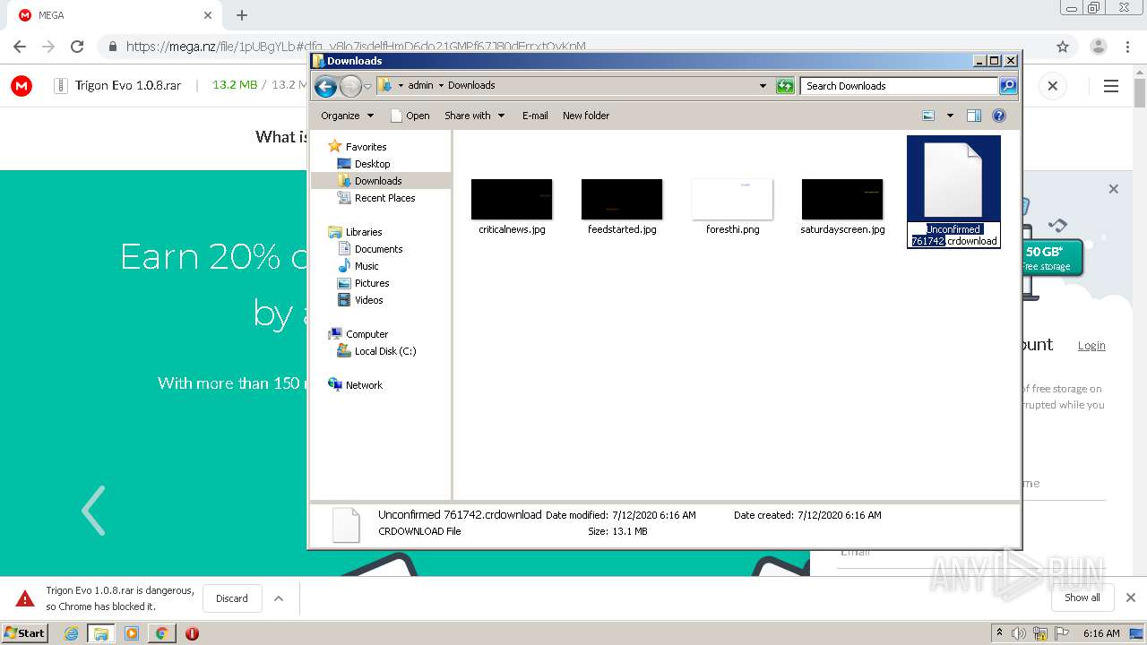Select Libraries in the navigation pane
1147x645 pixels.
tap(364, 232)
